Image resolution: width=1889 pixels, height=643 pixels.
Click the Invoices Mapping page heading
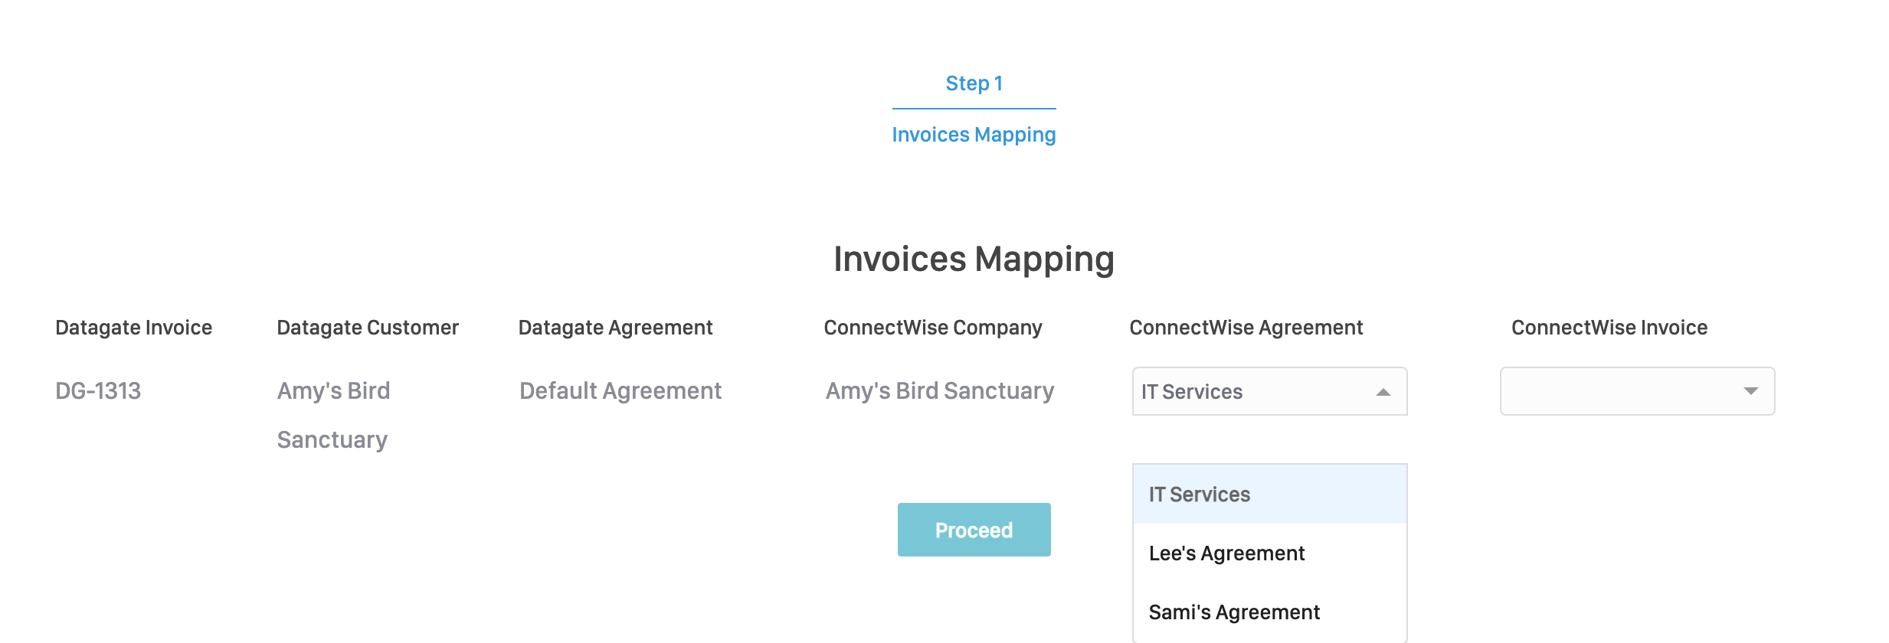(974, 259)
